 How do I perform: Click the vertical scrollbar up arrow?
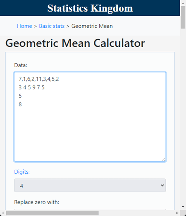tap(183, 3)
